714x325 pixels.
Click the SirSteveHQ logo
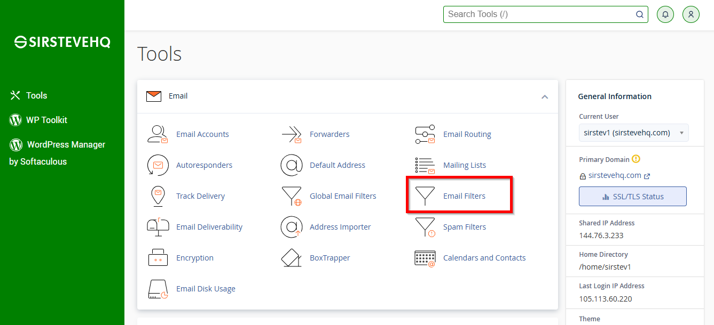coord(62,43)
